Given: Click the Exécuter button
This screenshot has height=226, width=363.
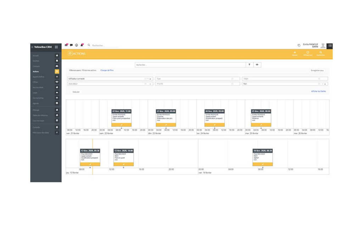Looking at the screenshot, I should 76,92.
